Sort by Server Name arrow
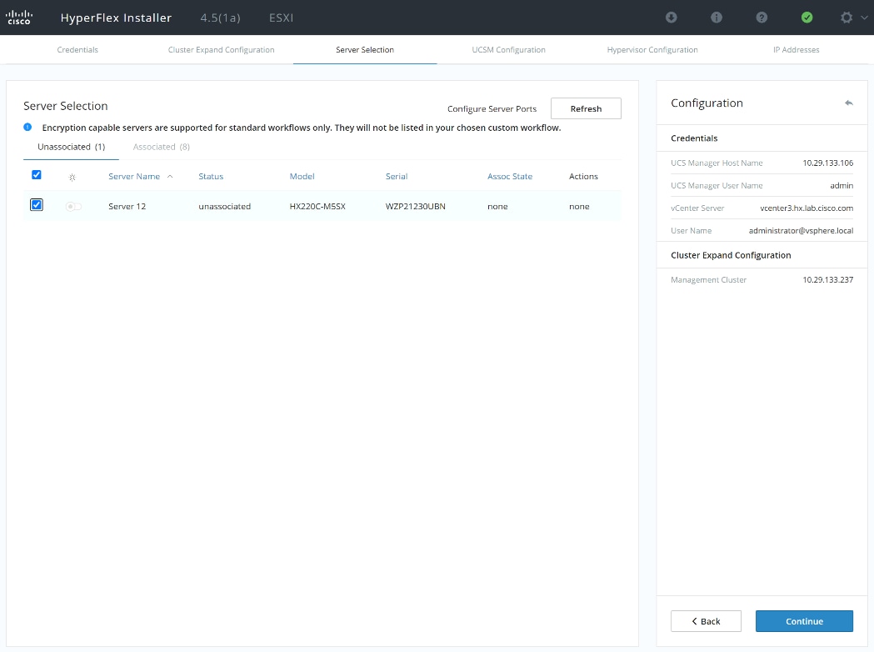The image size is (874, 652). pos(170,176)
